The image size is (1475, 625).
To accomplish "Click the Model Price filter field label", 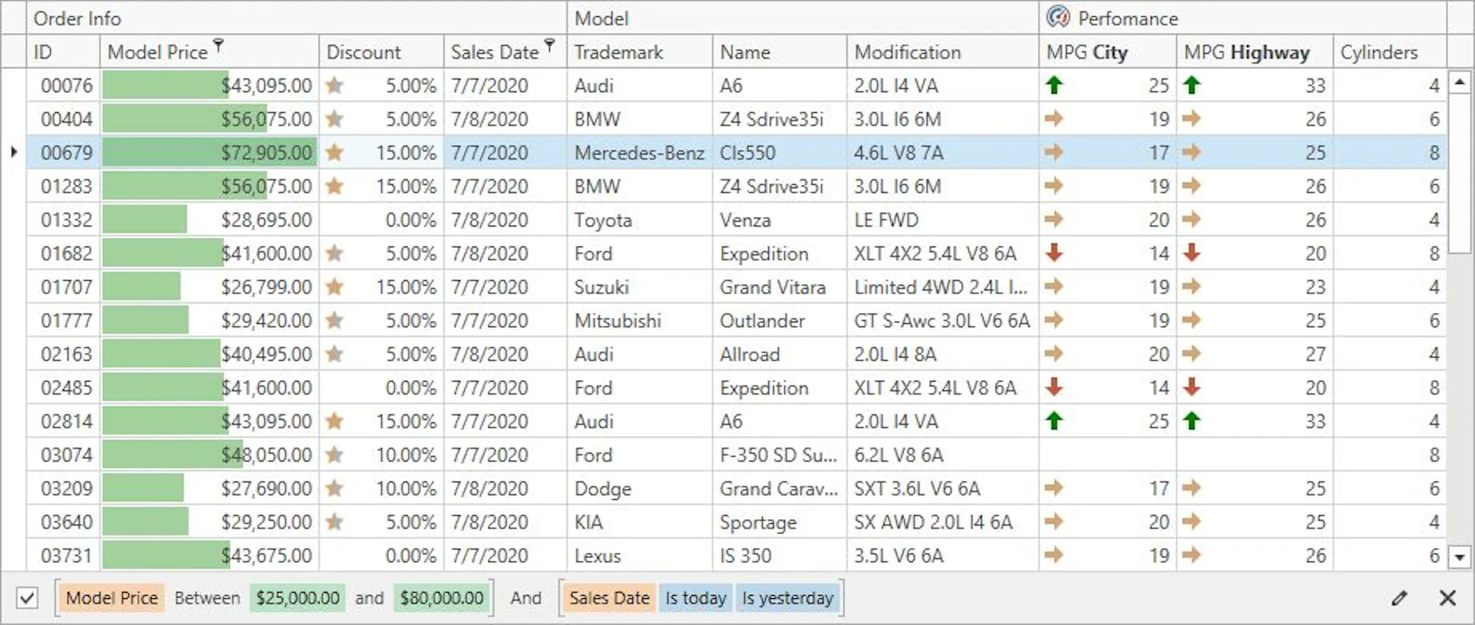I will coord(111,598).
